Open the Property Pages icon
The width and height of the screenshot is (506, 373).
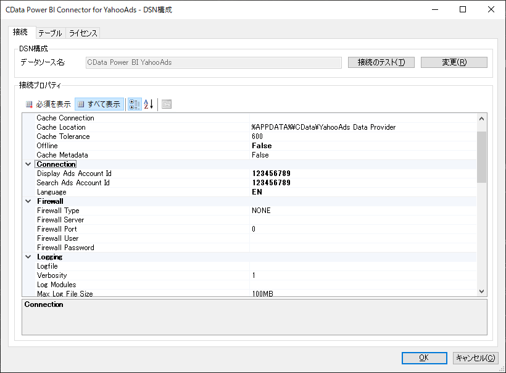coord(167,104)
